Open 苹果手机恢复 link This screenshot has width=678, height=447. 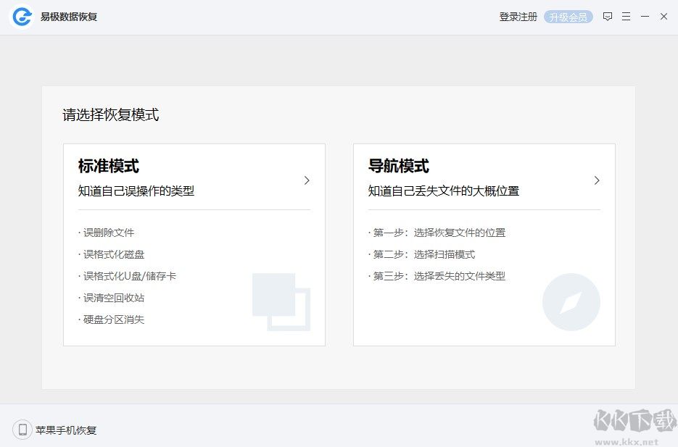coord(66,430)
